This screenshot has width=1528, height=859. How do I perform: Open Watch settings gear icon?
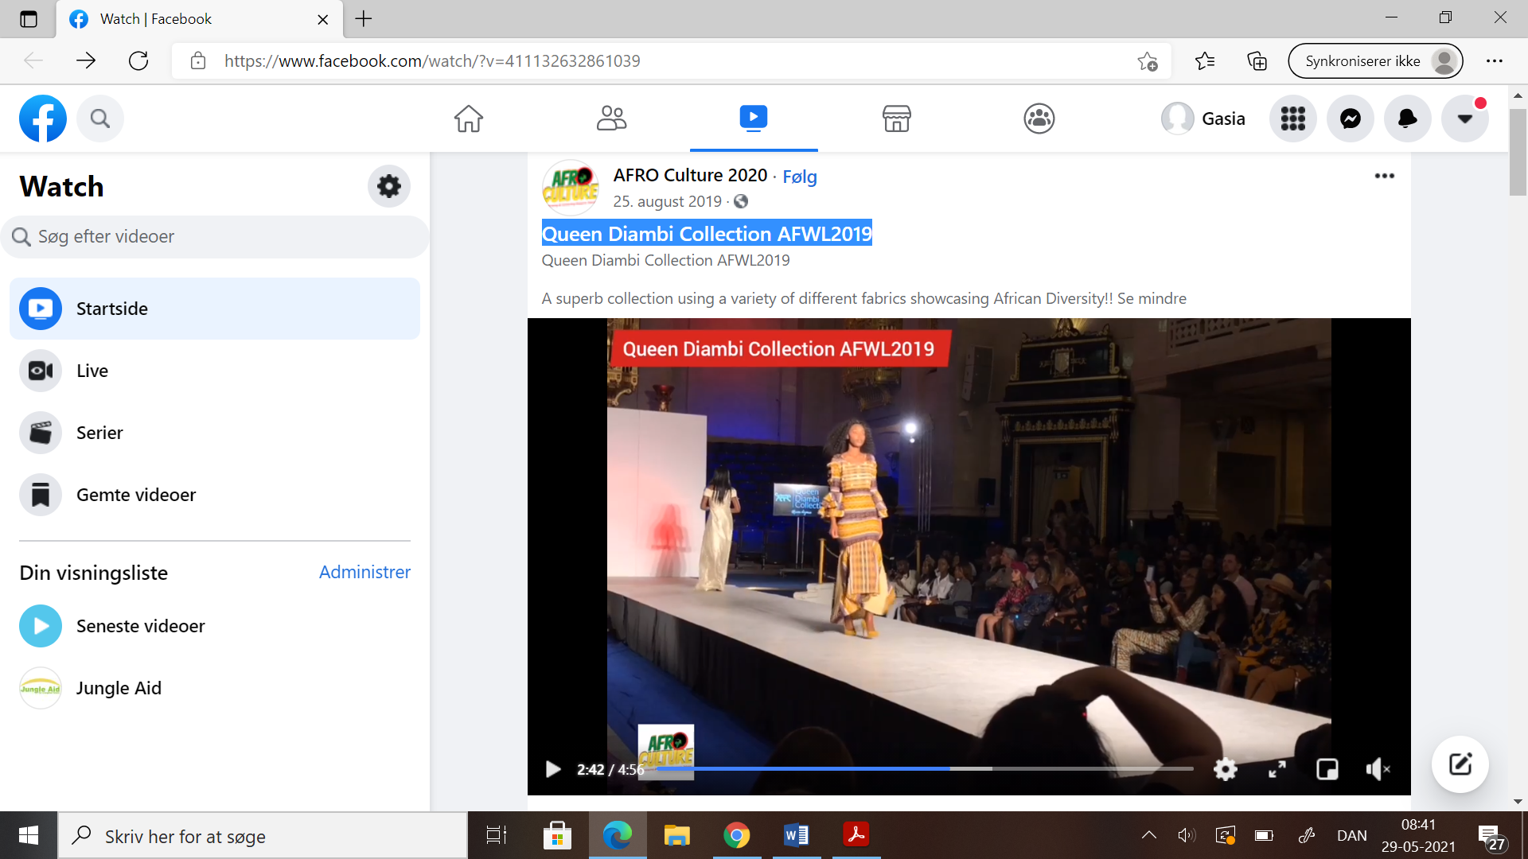[x=388, y=186]
